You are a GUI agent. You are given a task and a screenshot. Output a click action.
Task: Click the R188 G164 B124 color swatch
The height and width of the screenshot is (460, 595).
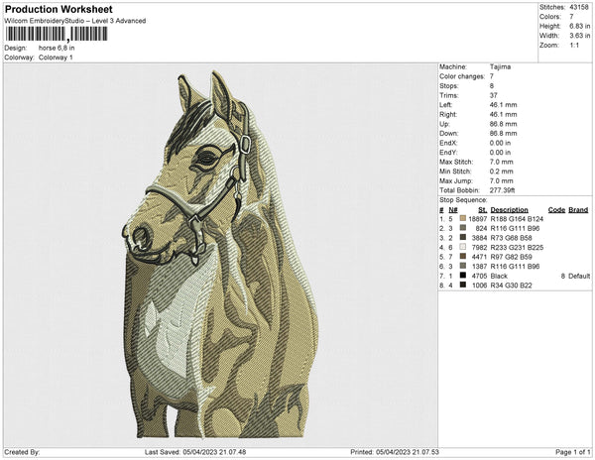pos(462,218)
